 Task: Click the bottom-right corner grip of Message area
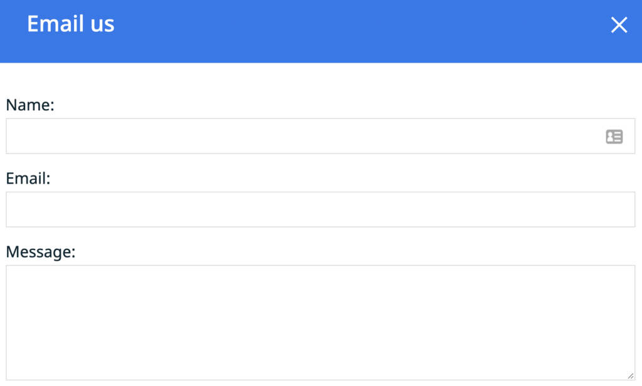point(631,376)
